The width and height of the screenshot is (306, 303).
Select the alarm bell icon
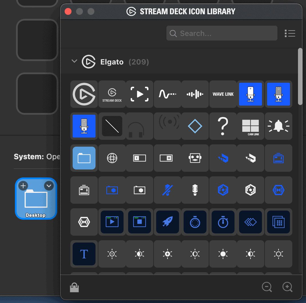click(x=279, y=126)
